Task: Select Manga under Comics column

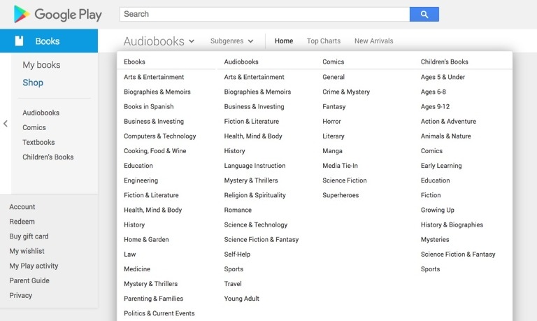Action: [332, 151]
